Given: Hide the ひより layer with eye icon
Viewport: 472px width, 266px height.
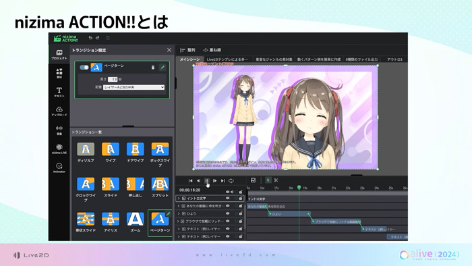Looking at the screenshot, I should (x=228, y=213).
